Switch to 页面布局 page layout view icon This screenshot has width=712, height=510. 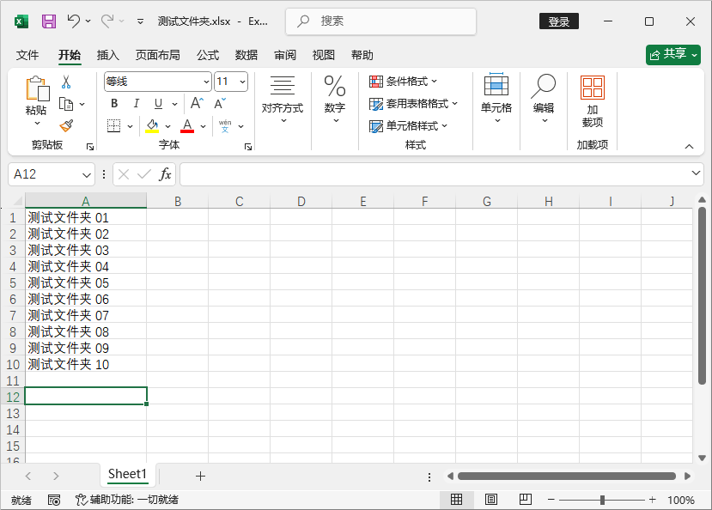490,500
